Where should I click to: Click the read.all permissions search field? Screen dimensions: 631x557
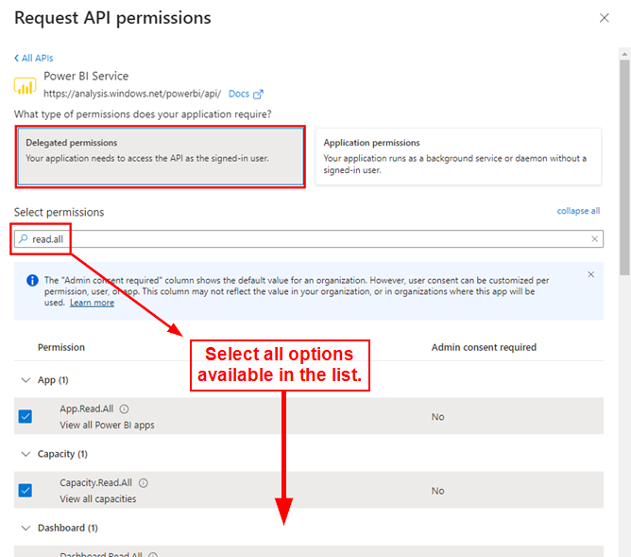(x=302, y=239)
